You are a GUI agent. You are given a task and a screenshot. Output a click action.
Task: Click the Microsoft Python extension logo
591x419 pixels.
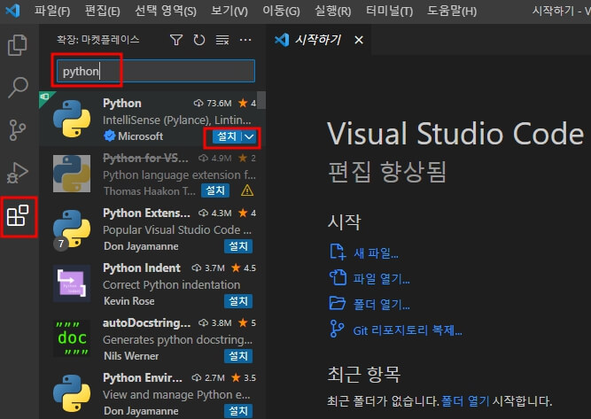(72, 119)
